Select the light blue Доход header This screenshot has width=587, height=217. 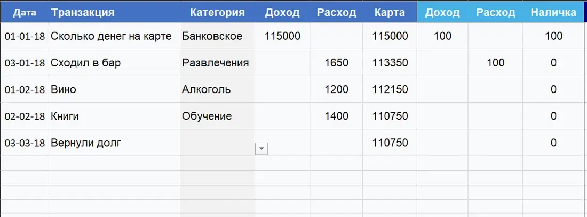(442, 13)
